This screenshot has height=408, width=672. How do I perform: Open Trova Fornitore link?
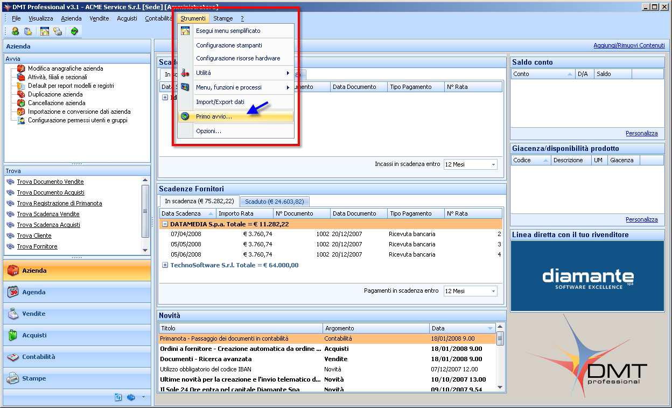[x=37, y=246]
